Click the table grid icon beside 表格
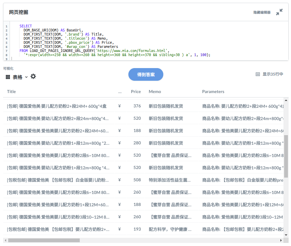 point(8,77)
